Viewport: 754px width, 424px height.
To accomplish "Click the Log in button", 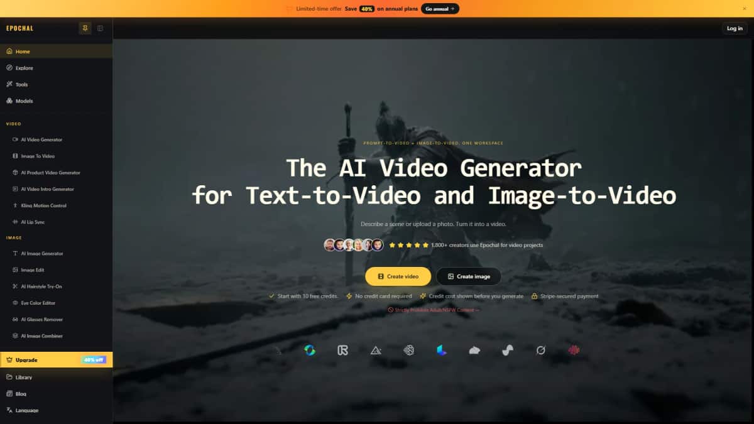I will click(x=735, y=28).
